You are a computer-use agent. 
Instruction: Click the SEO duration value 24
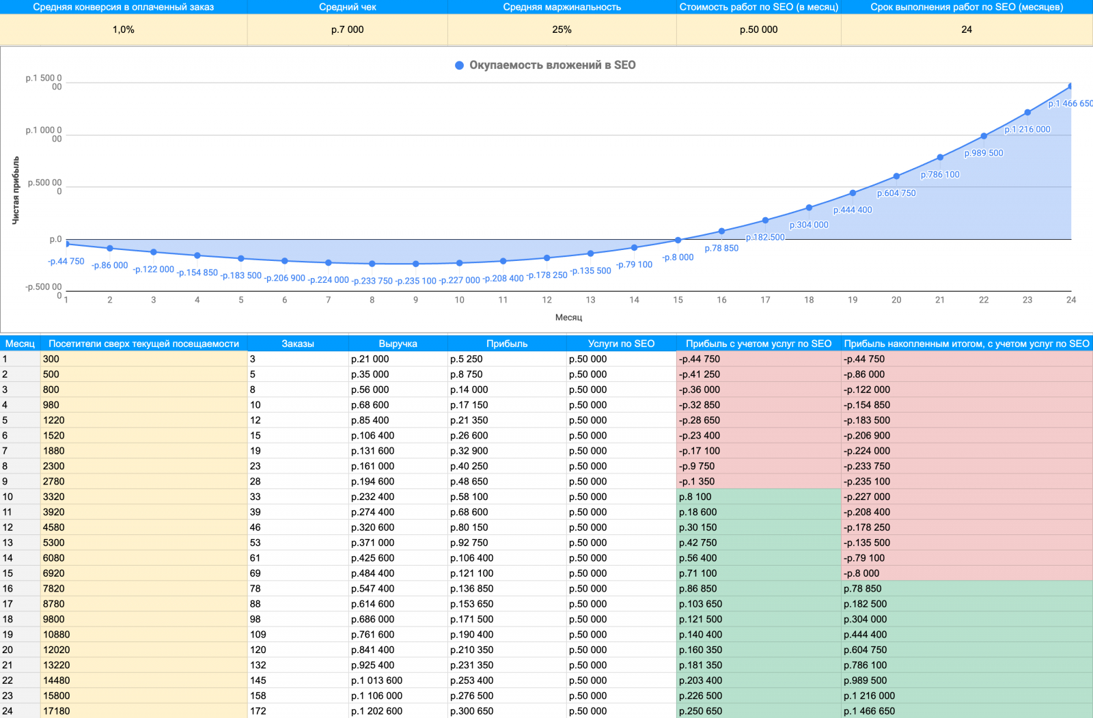(x=966, y=30)
